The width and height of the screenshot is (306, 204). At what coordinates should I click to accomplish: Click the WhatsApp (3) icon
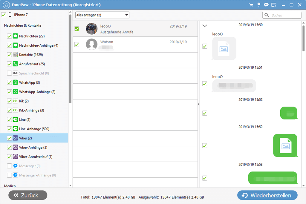(x=16, y=82)
